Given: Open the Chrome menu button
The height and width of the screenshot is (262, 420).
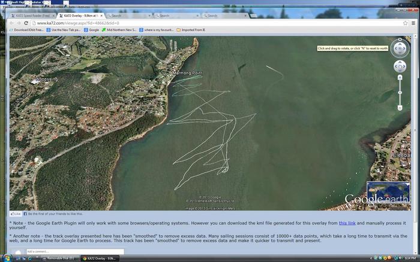Looking at the screenshot, I should pos(414,23).
